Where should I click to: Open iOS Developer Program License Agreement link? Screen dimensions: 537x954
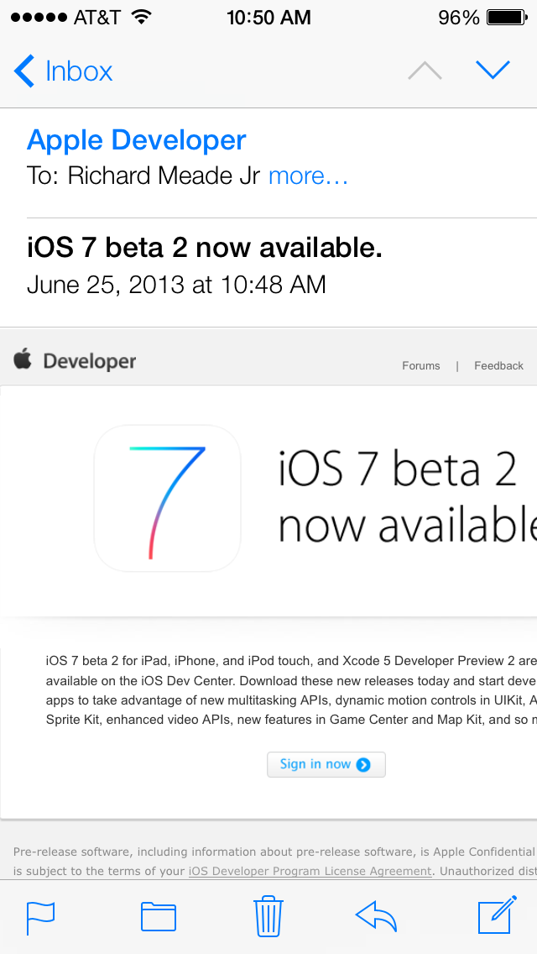310,872
